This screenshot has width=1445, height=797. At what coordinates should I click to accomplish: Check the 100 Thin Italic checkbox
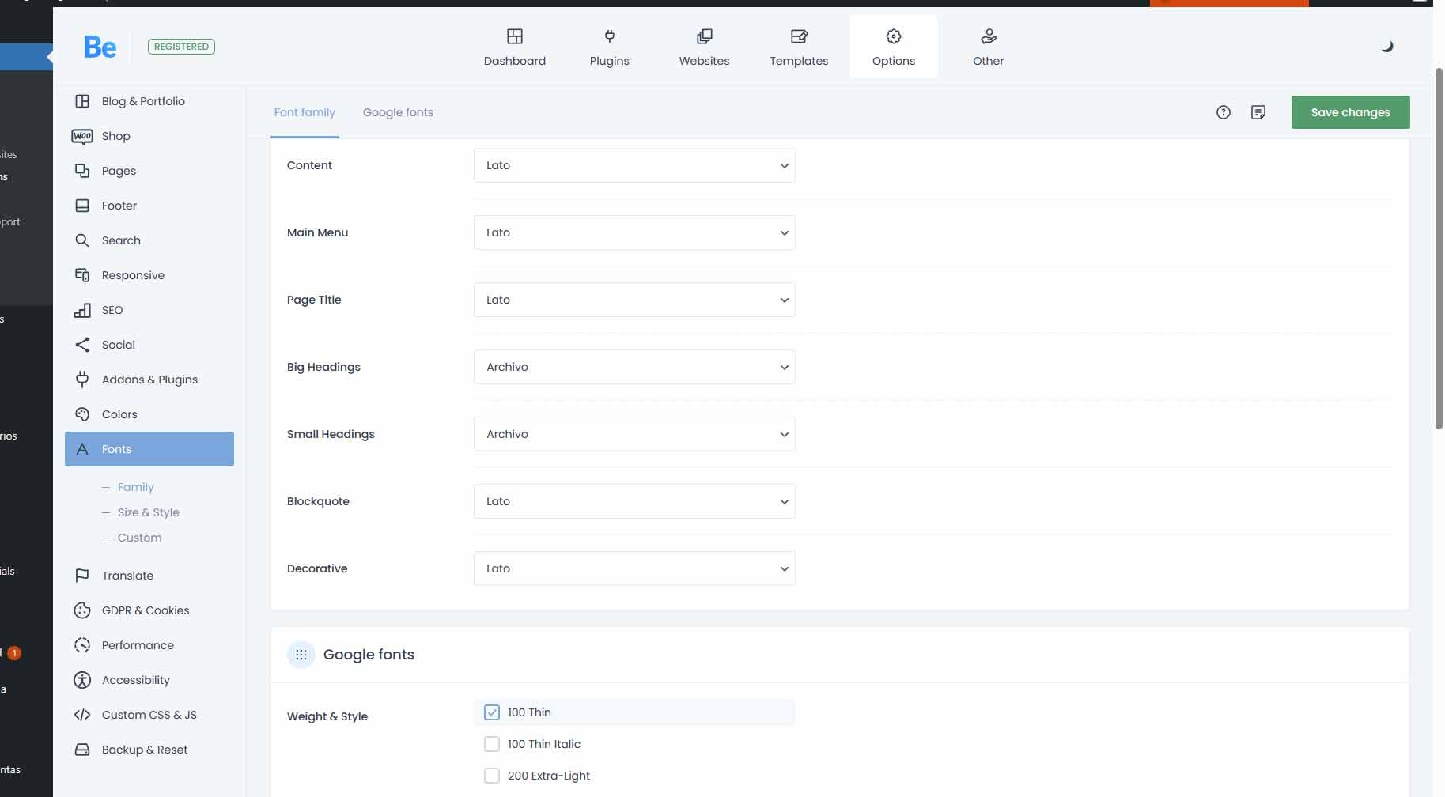click(492, 744)
